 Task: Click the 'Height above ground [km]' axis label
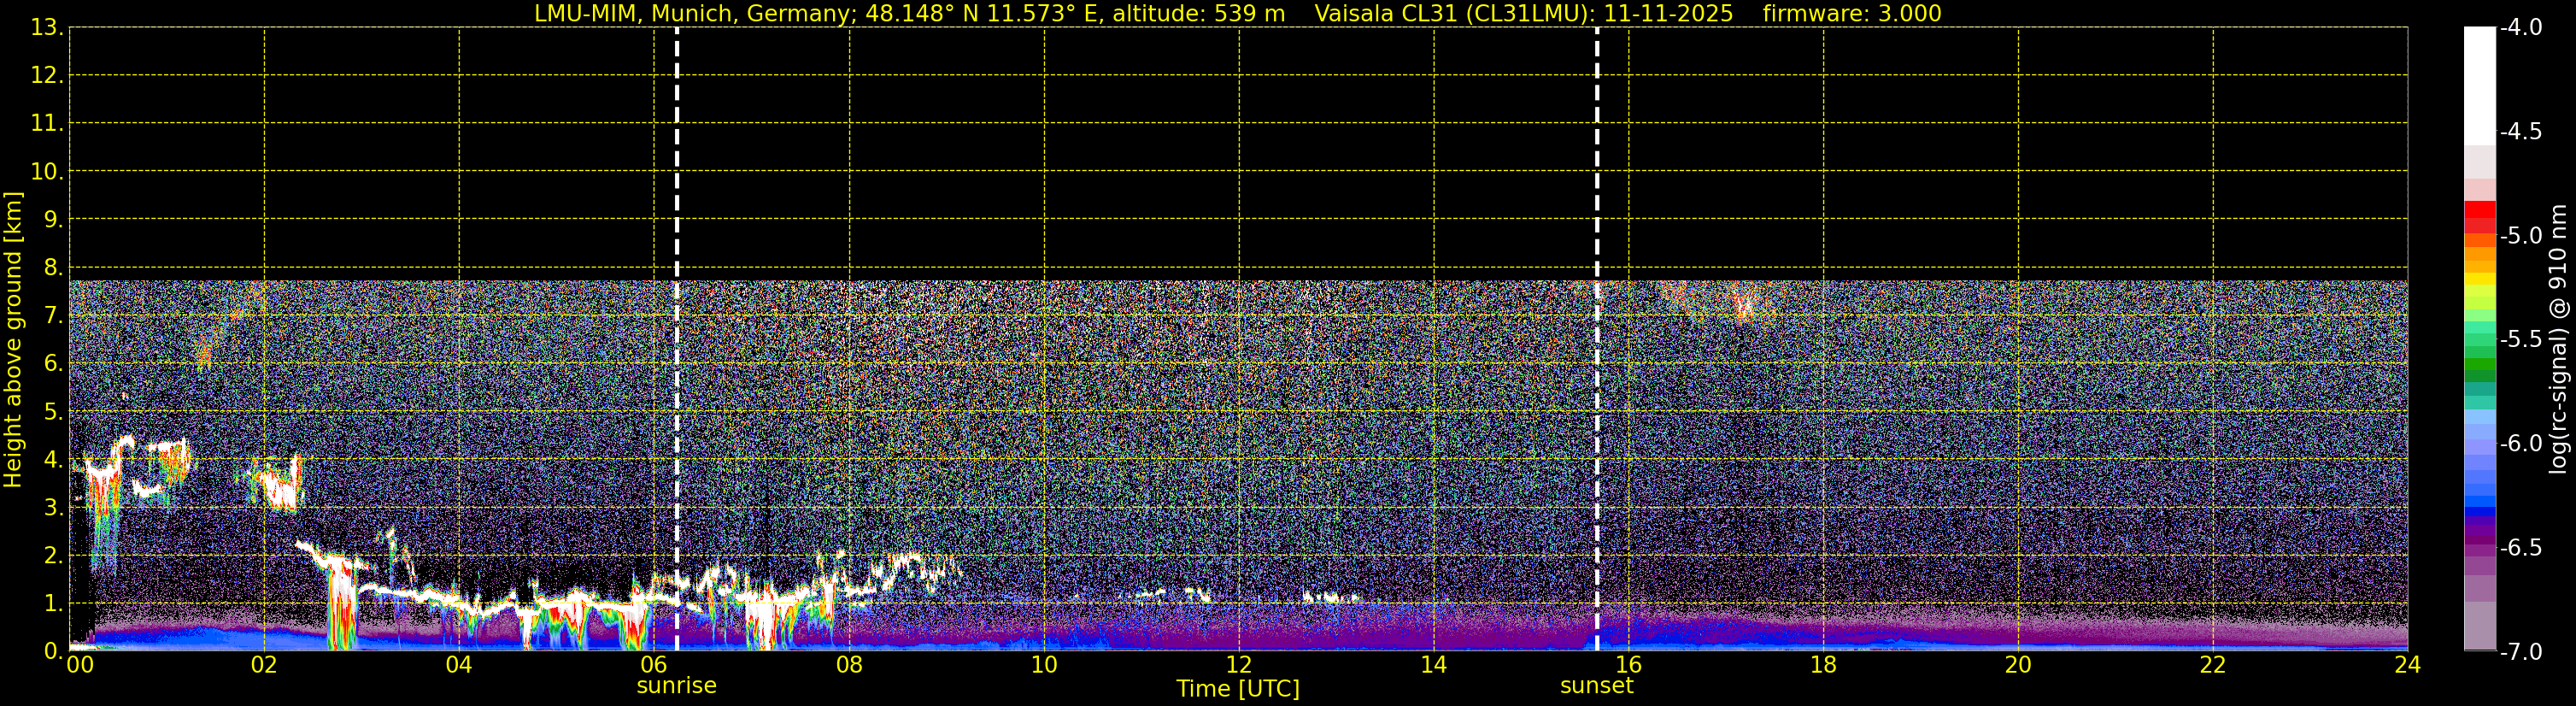(13, 340)
